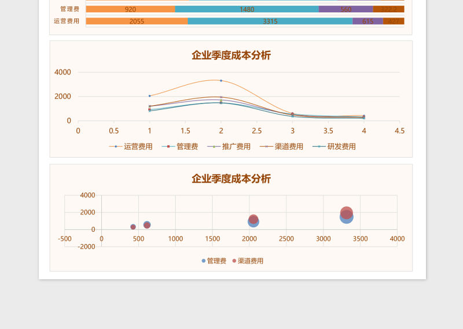
Task: Click the 运营费用 row label beside bars
Action: [67, 21]
